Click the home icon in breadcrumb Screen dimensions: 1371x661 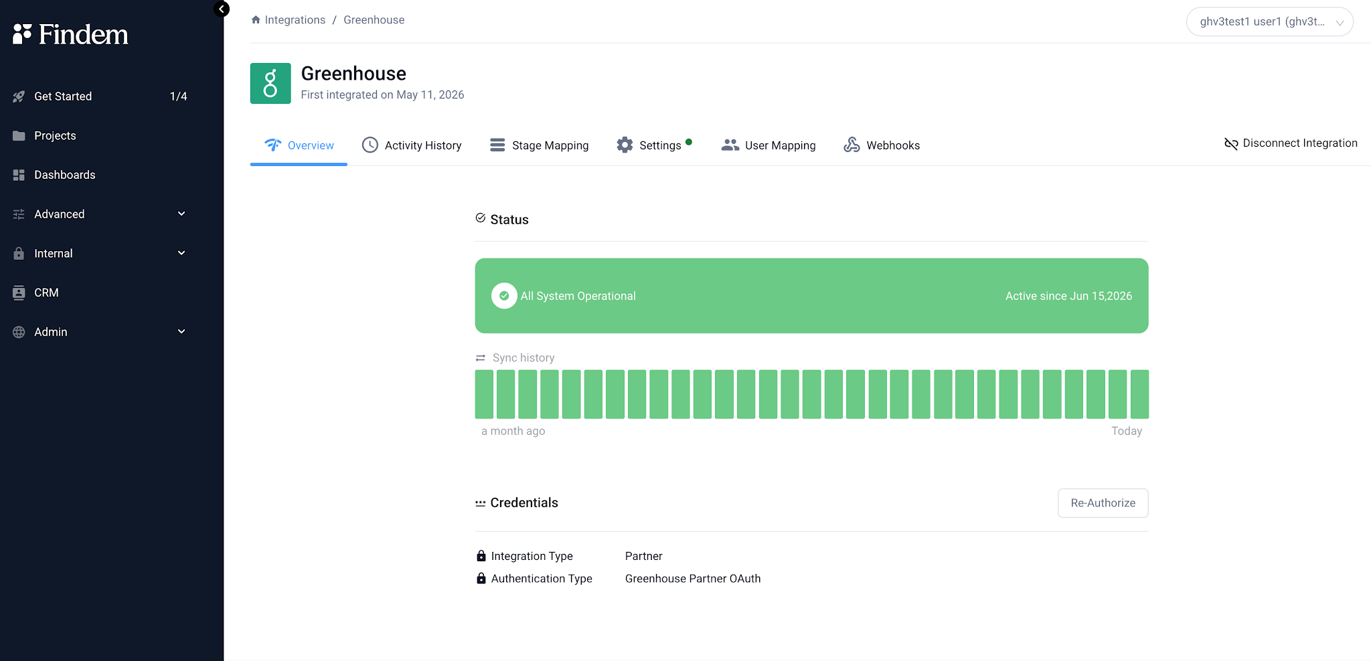(256, 20)
